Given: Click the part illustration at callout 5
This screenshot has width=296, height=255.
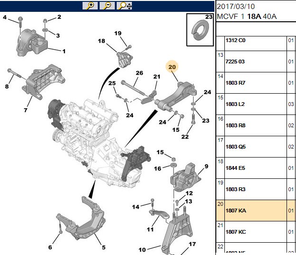Looking at the screenshot, I should 81,219.
